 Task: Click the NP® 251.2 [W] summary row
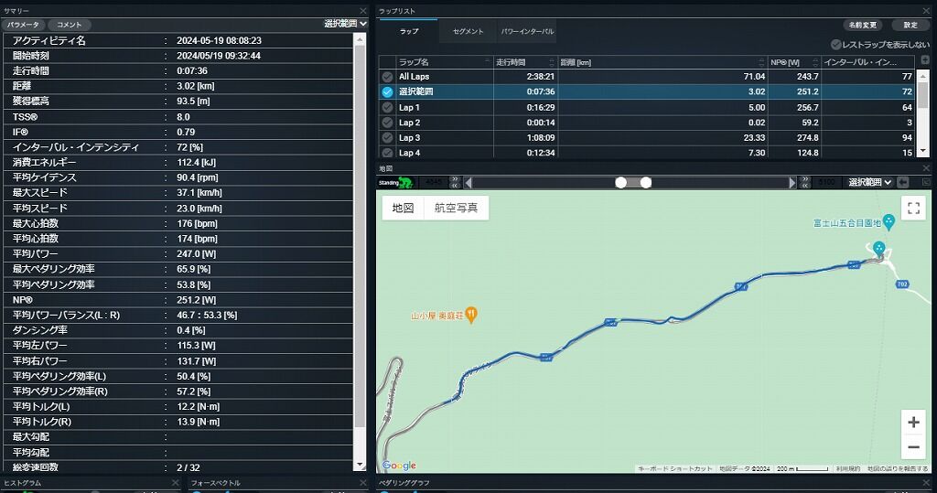178,300
